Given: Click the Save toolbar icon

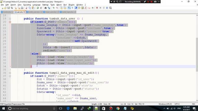Looking at the screenshot, I should pos(9,8).
